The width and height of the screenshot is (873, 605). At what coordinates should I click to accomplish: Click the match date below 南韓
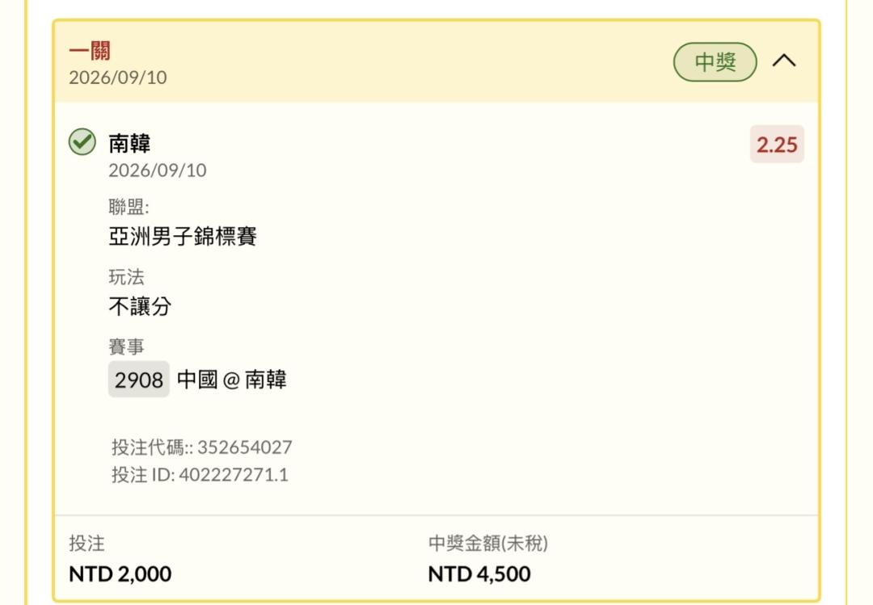tap(158, 170)
